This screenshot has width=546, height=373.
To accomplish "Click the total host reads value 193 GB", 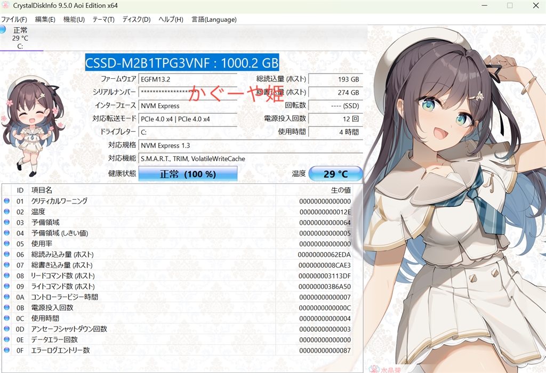I will click(x=335, y=79).
